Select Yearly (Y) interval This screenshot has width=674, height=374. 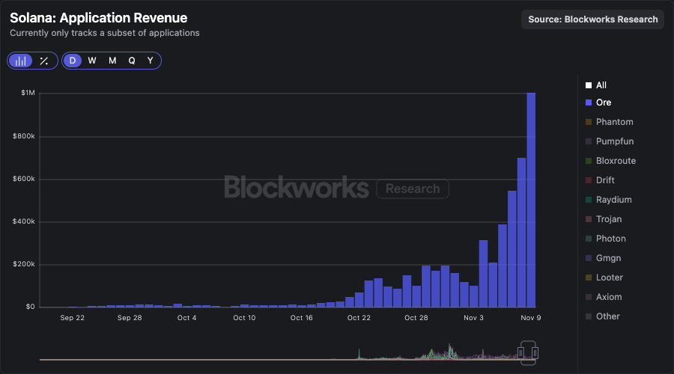click(151, 61)
